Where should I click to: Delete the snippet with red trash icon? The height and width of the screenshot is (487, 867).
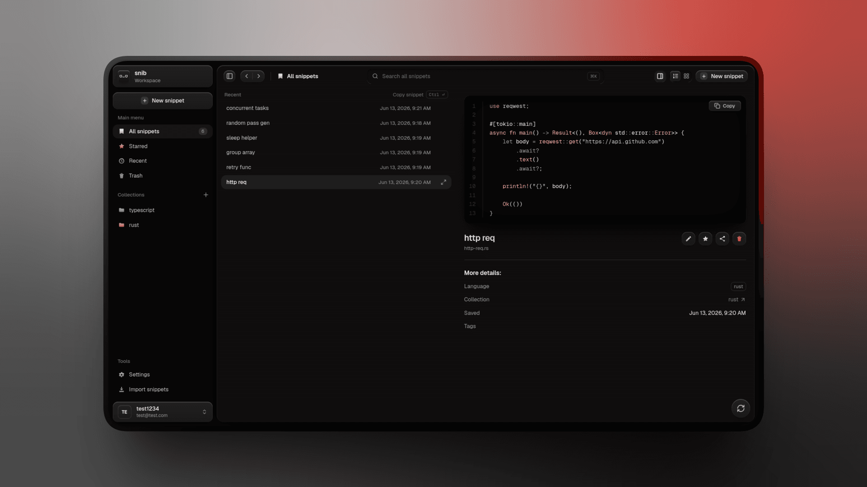(739, 239)
